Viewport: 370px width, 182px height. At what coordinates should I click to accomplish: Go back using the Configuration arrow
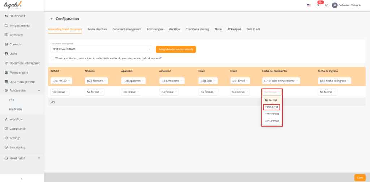51,19
